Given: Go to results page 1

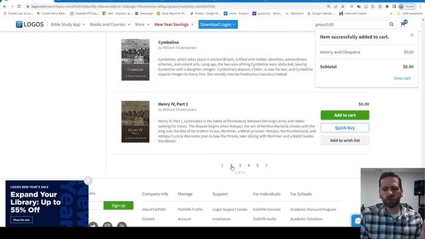Looking at the screenshot, I should (222, 165).
